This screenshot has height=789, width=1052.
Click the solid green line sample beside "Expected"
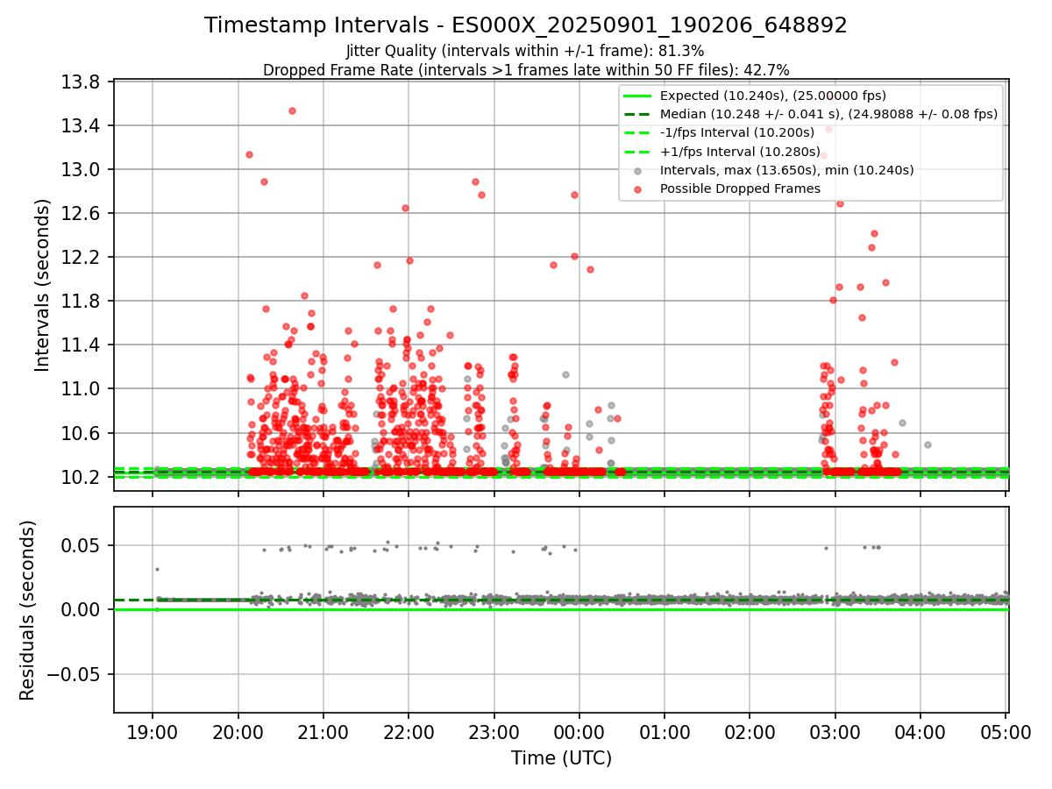click(638, 96)
